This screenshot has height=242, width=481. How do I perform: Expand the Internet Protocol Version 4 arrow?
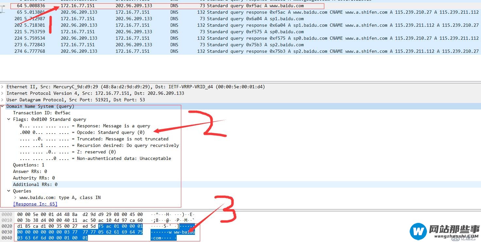pos(3,93)
